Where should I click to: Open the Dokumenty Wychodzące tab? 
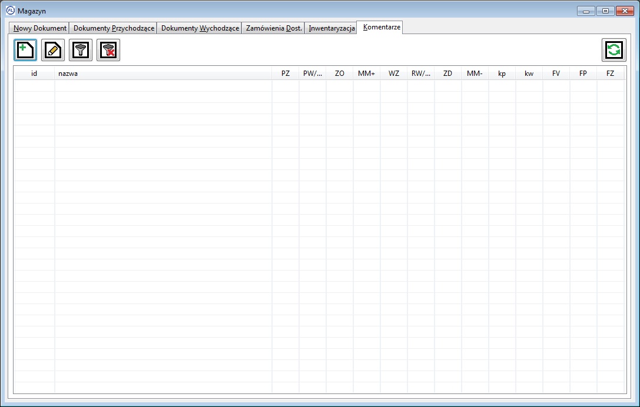click(200, 28)
